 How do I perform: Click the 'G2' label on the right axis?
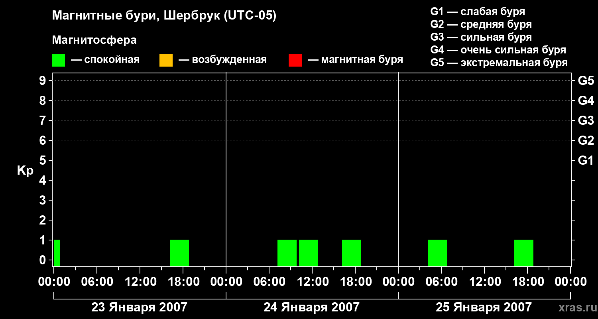click(586, 140)
